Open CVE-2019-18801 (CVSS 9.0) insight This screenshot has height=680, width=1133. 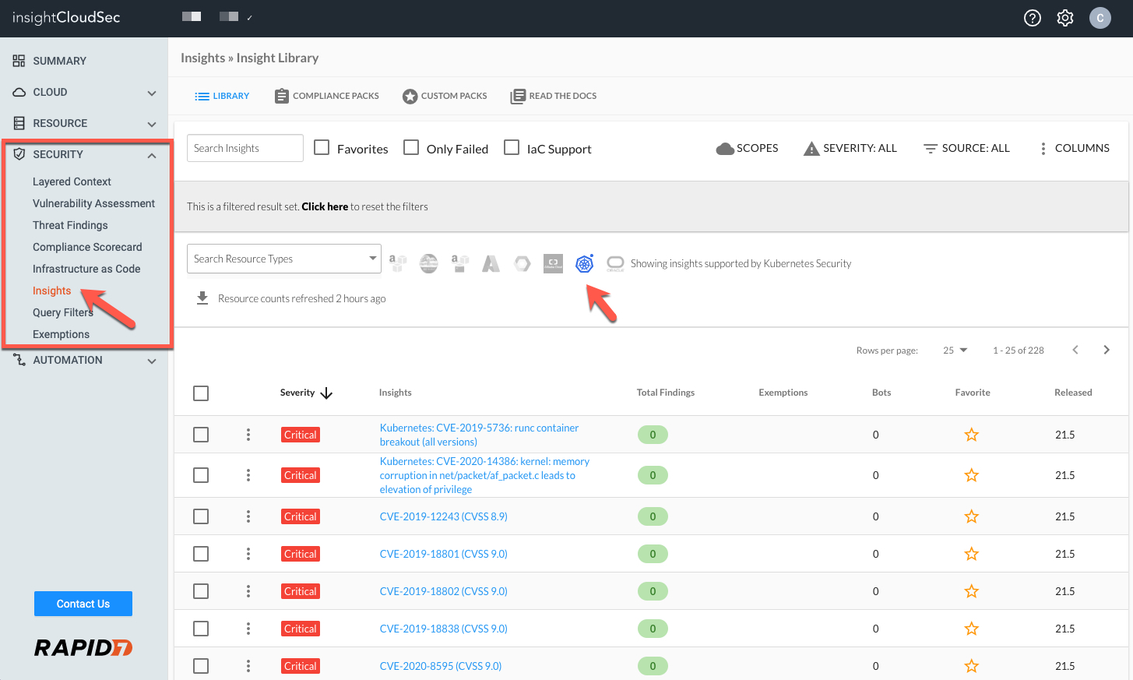(x=443, y=554)
